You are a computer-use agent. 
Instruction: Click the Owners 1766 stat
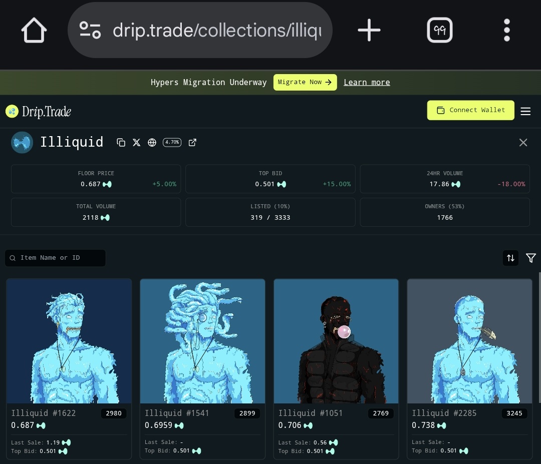tap(445, 212)
